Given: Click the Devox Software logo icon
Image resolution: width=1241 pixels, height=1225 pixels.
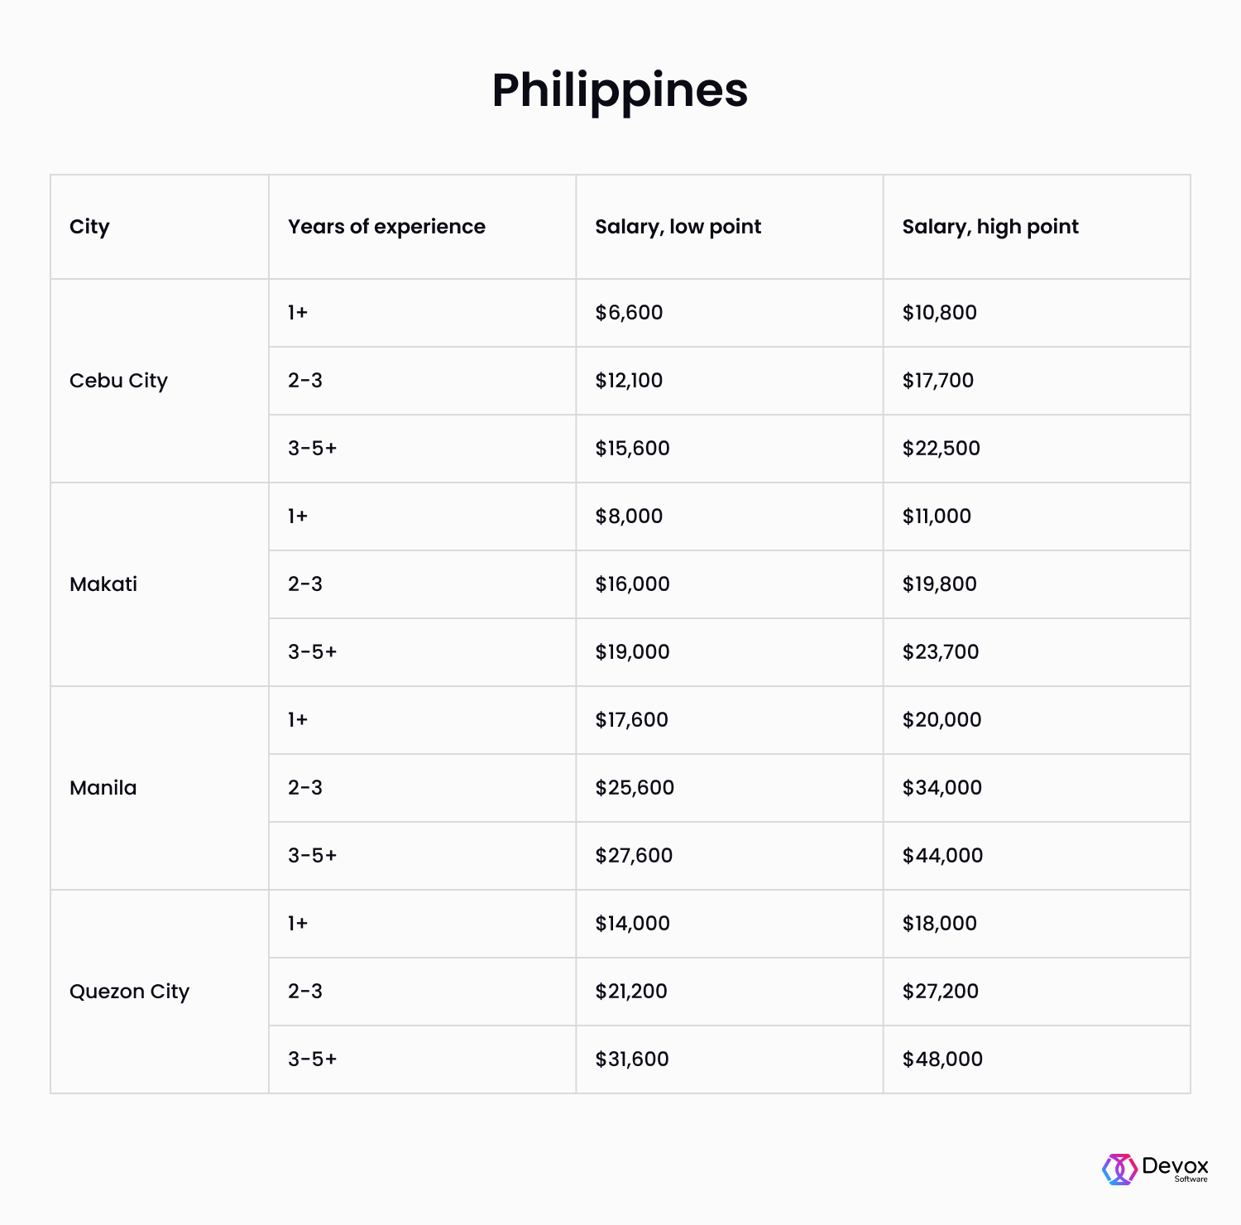Looking at the screenshot, I should [1119, 1169].
